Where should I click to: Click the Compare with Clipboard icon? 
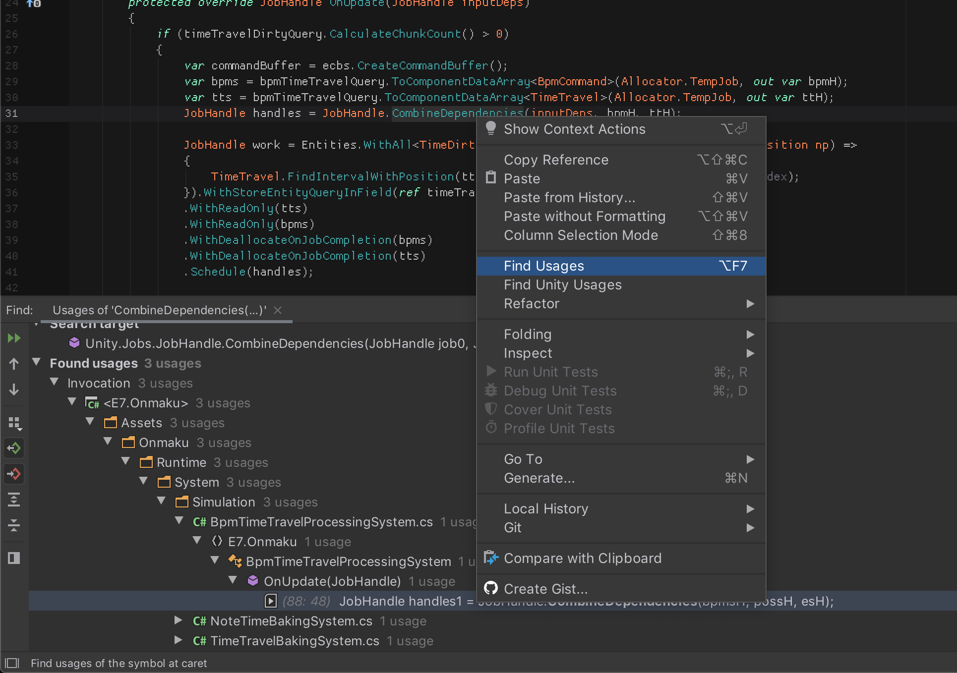(490, 558)
